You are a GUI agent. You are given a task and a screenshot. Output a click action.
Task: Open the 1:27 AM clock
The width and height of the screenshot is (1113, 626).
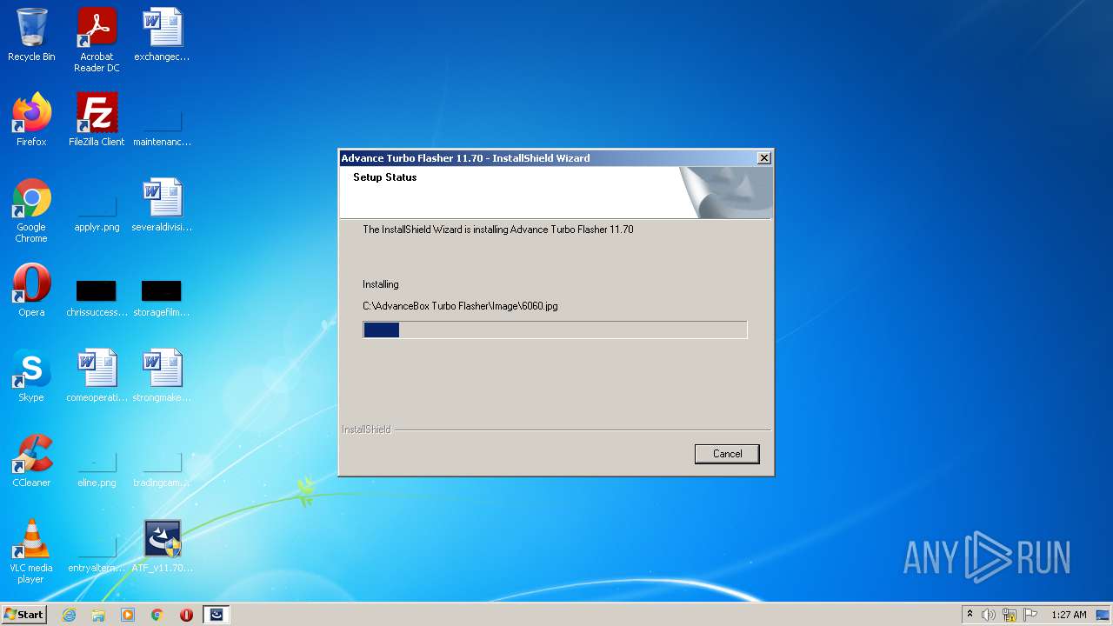(1069, 615)
